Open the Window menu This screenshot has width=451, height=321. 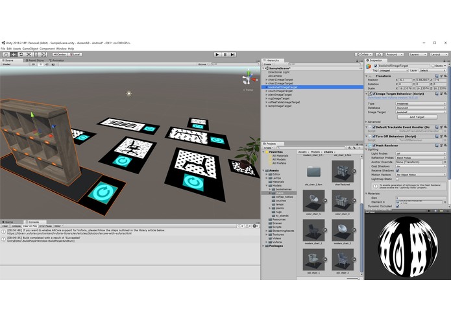(61, 49)
